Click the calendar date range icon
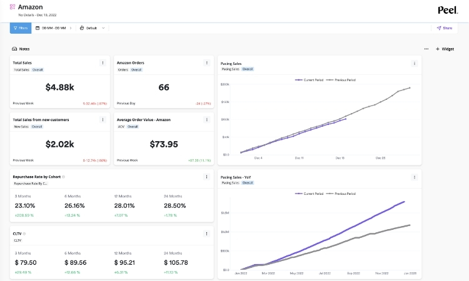The width and height of the screenshot is (469, 281). (38, 28)
